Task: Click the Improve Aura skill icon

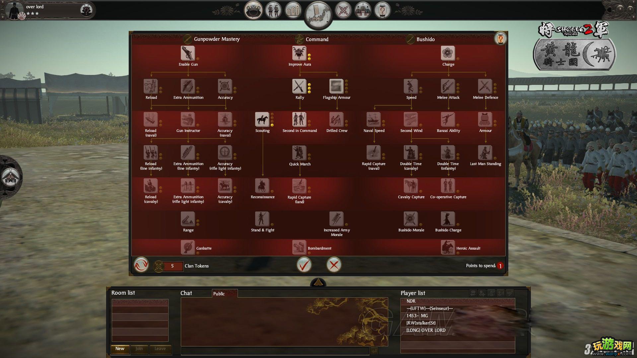Action: pyautogui.click(x=299, y=53)
